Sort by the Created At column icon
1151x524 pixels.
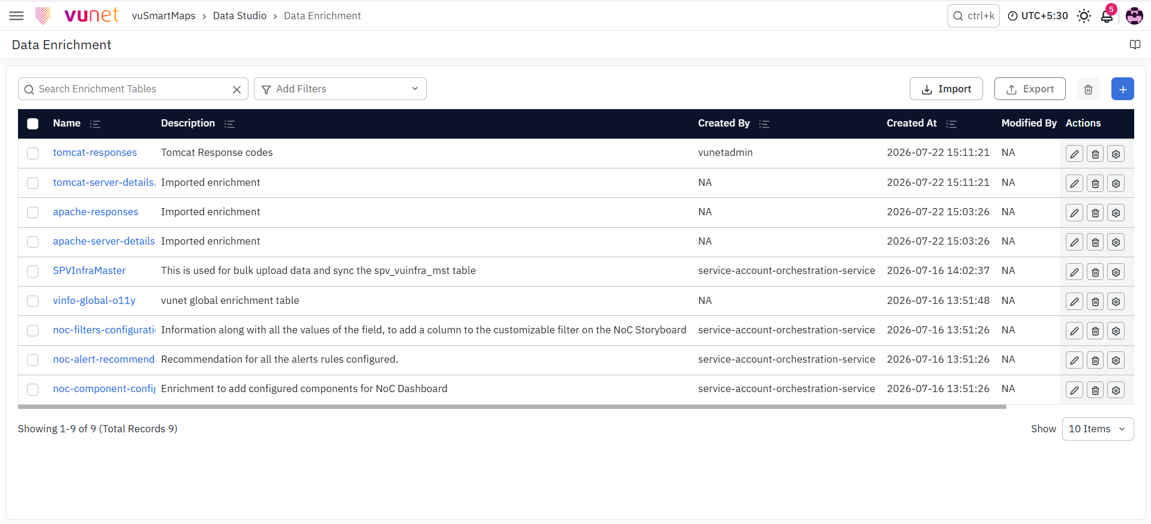tap(951, 124)
